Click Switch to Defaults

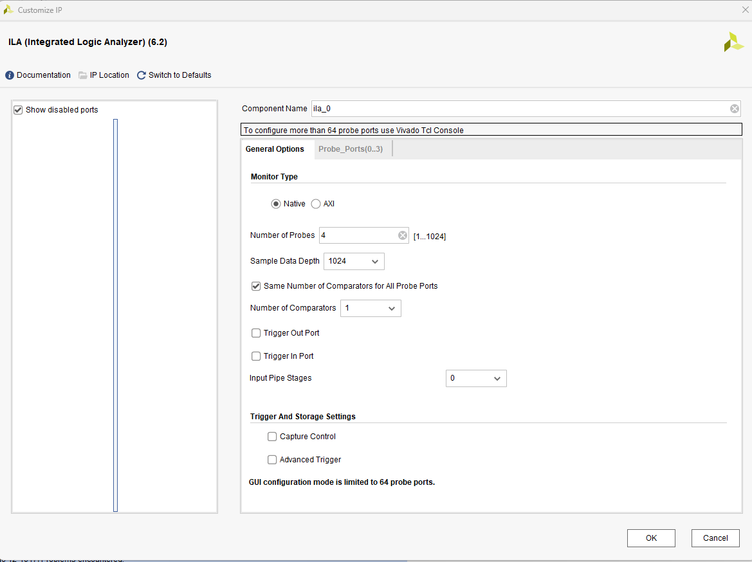[180, 75]
